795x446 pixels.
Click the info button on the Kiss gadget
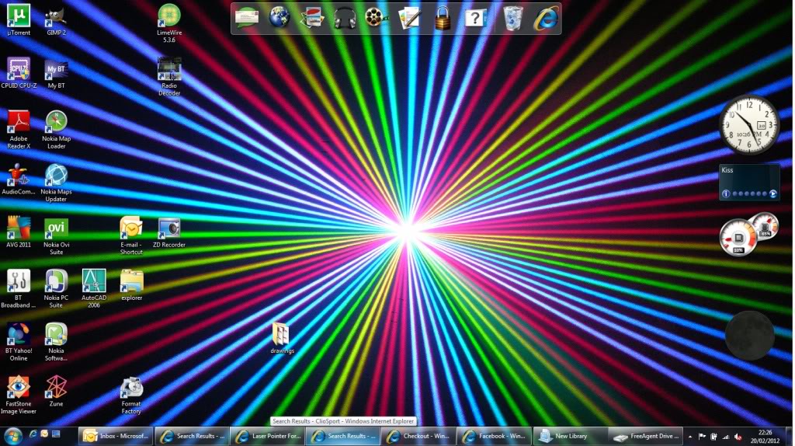(726, 193)
